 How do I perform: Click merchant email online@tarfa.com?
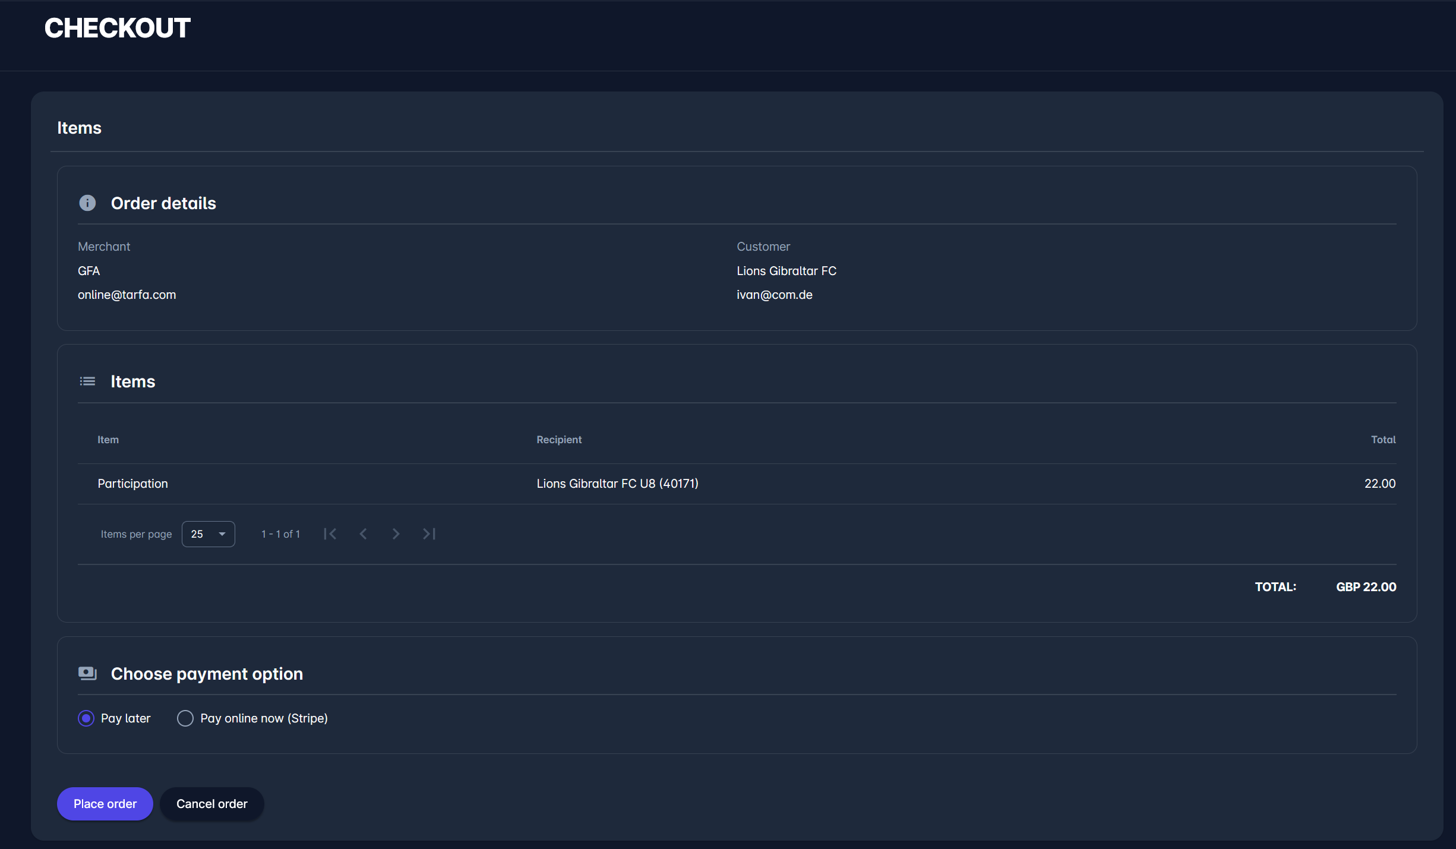127,295
